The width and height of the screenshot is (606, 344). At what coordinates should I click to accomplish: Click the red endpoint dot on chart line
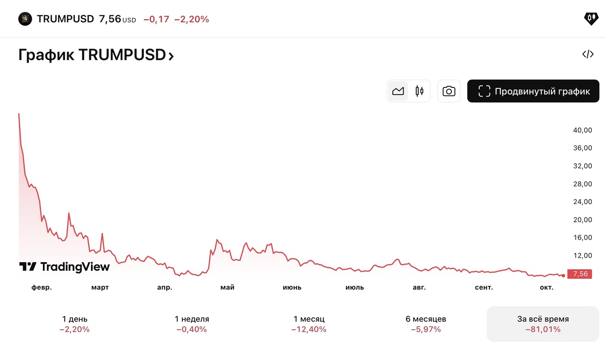(563, 275)
